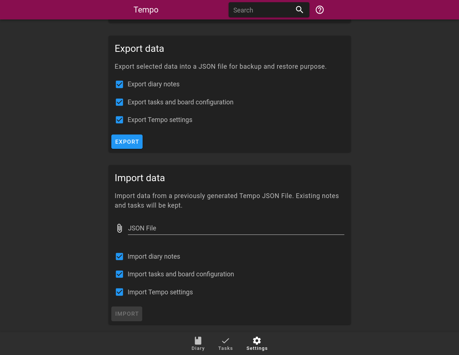459x355 pixels.
Task: Click the IMPORT button
Action: click(x=126, y=313)
